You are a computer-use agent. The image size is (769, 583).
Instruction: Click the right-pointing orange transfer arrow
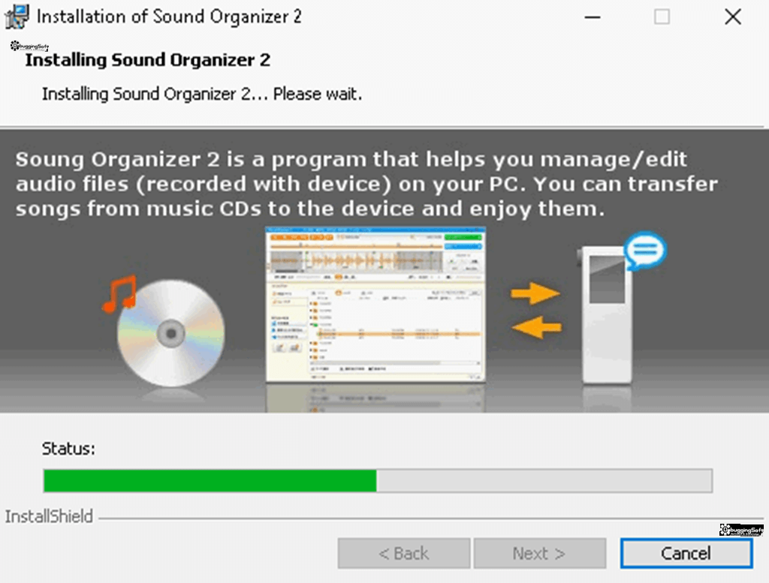pyautogui.click(x=535, y=293)
